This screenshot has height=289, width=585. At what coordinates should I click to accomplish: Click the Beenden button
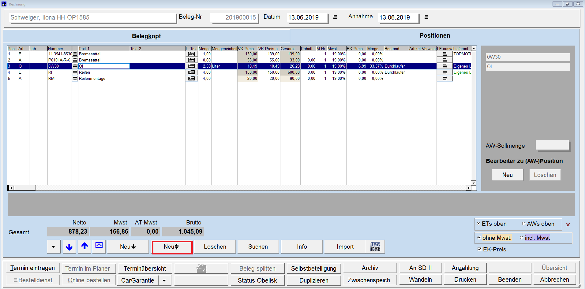tap(510, 280)
